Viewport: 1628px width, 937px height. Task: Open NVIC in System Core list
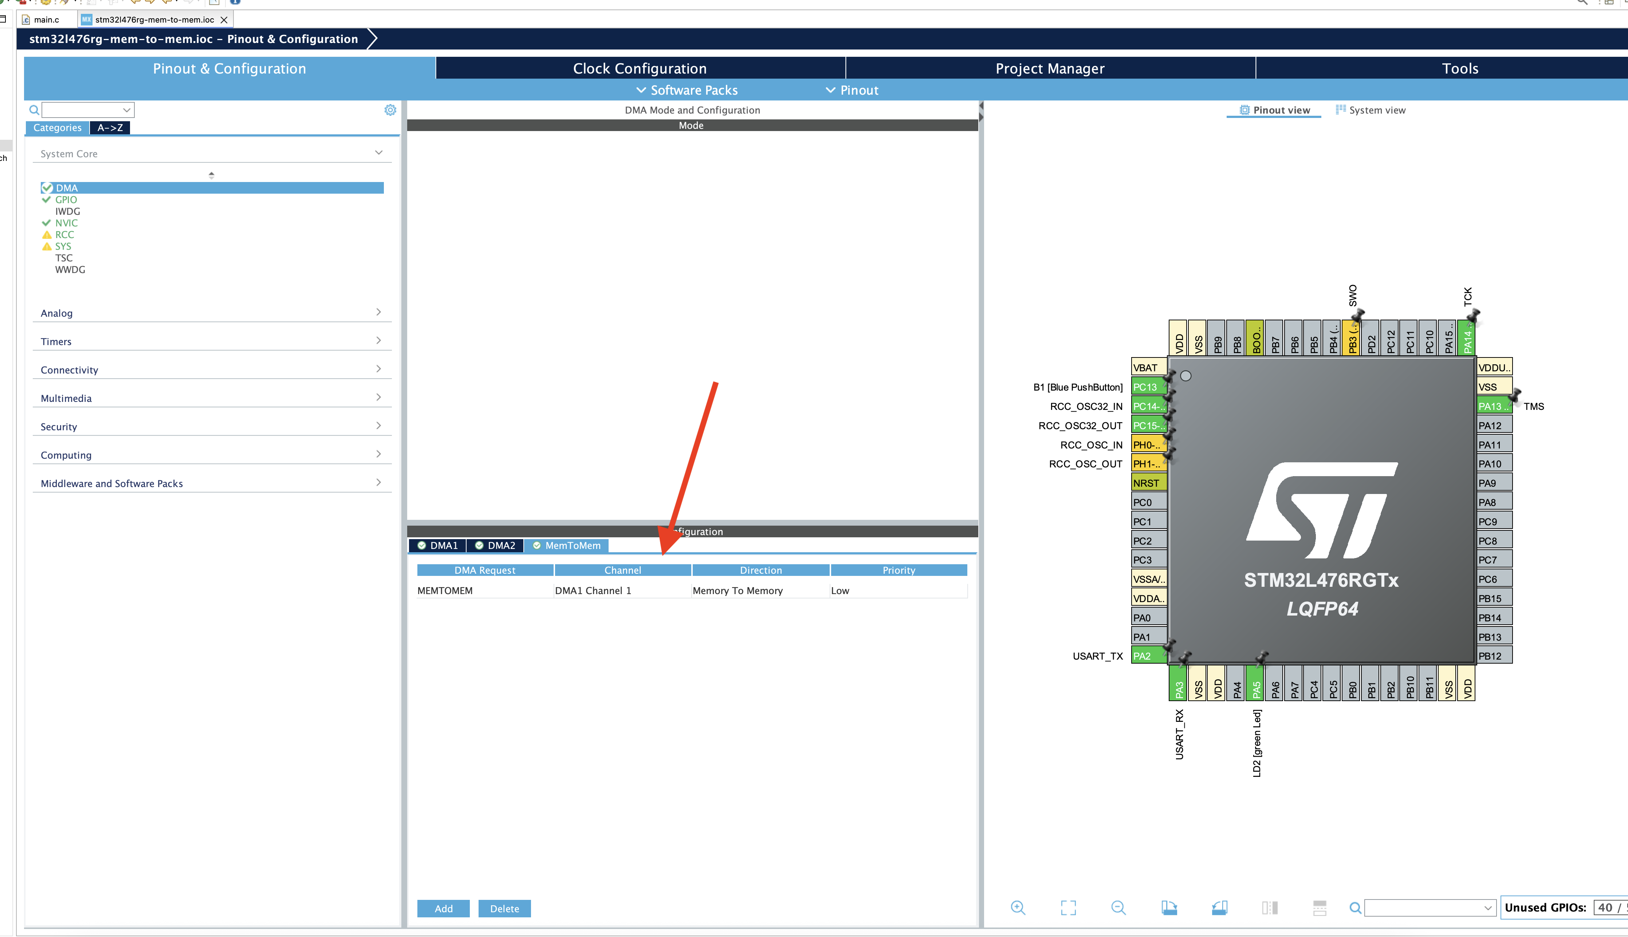(66, 223)
